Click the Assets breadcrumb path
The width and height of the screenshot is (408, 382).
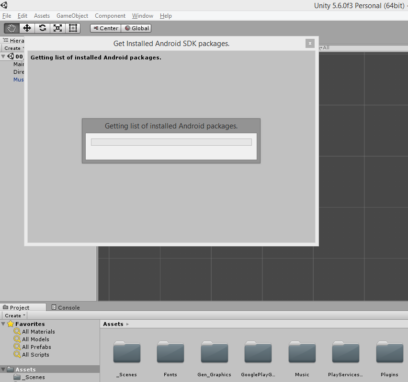[113, 324]
